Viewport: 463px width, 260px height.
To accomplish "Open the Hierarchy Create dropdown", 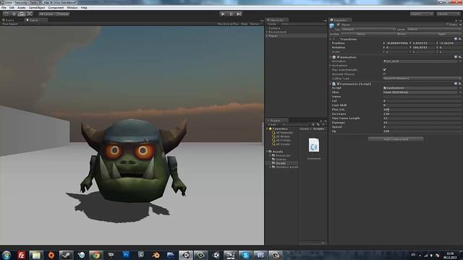I will 272,24.
